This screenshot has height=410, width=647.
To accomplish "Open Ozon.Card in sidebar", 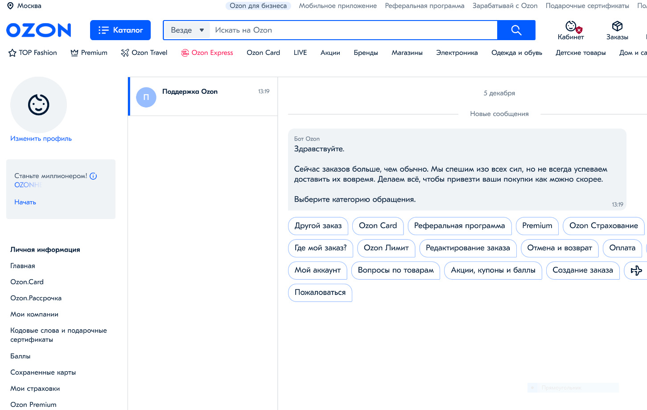I will tap(27, 282).
